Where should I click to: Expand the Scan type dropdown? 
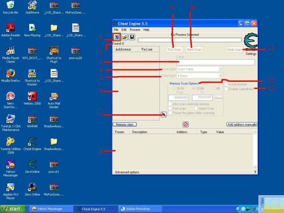click(221, 69)
